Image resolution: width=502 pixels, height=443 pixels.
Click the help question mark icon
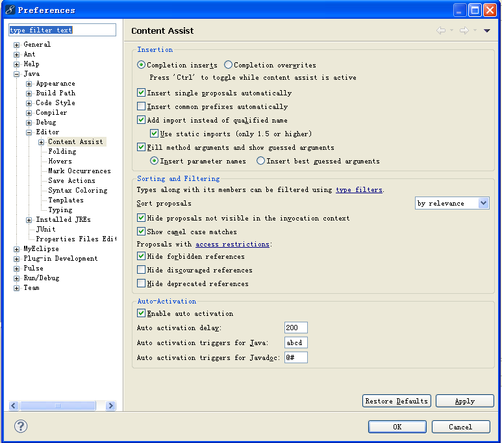click(x=21, y=426)
